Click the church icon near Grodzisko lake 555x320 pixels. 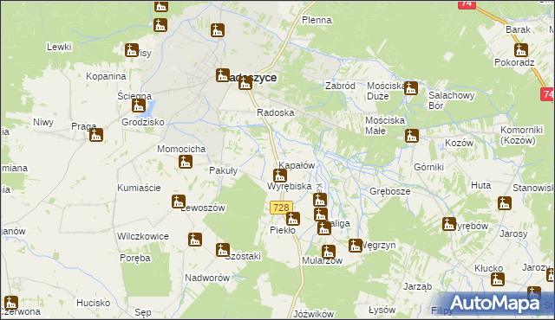[x=139, y=106]
